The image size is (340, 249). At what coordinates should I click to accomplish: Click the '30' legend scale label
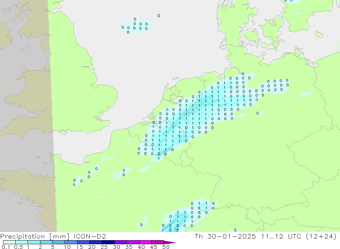[x=116, y=247]
